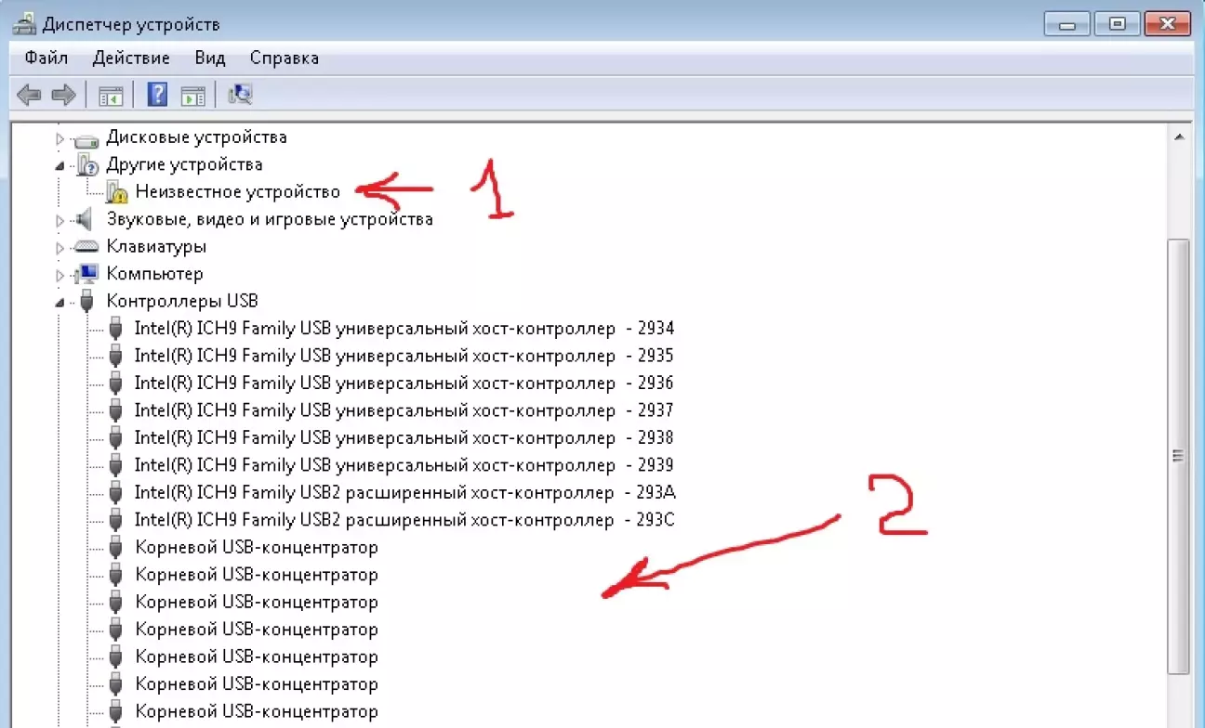Open the Действие menu
1205x728 pixels.
(131, 58)
